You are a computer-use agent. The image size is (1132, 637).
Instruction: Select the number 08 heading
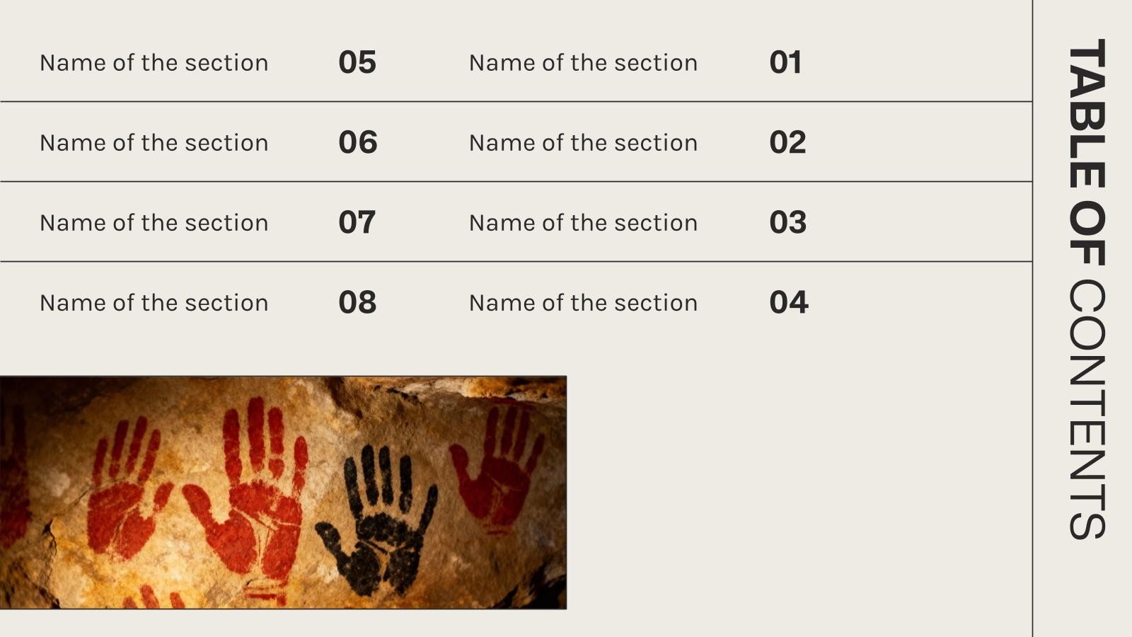point(357,302)
